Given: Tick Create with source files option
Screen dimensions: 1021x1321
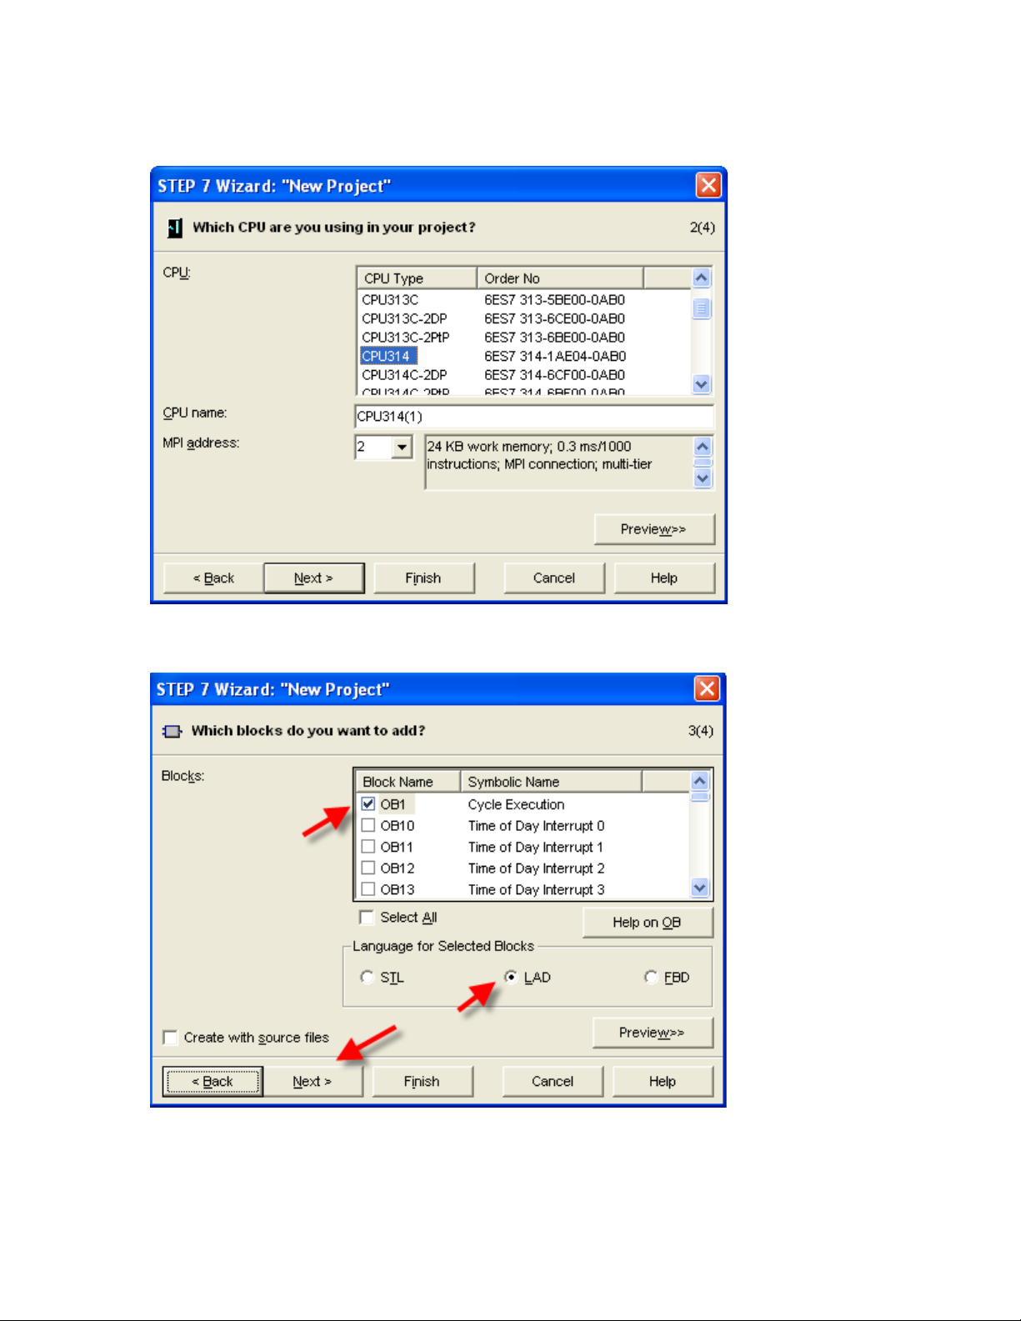Looking at the screenshot, I should point(171,1038).
